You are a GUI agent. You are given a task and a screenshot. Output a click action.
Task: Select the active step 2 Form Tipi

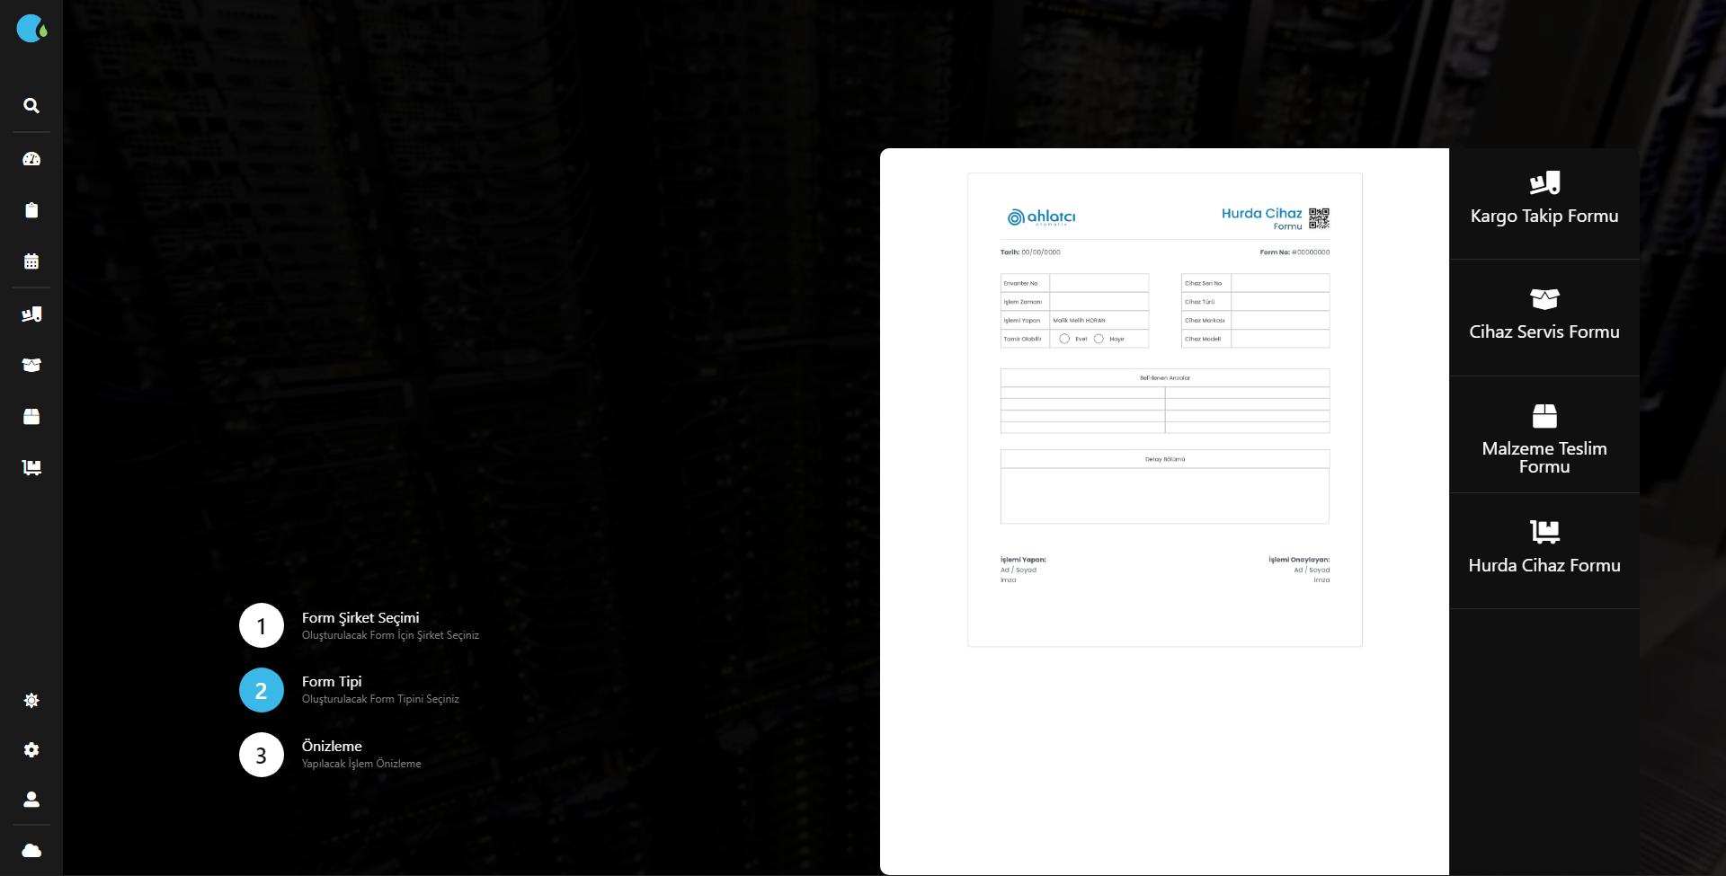click(262, 690)
